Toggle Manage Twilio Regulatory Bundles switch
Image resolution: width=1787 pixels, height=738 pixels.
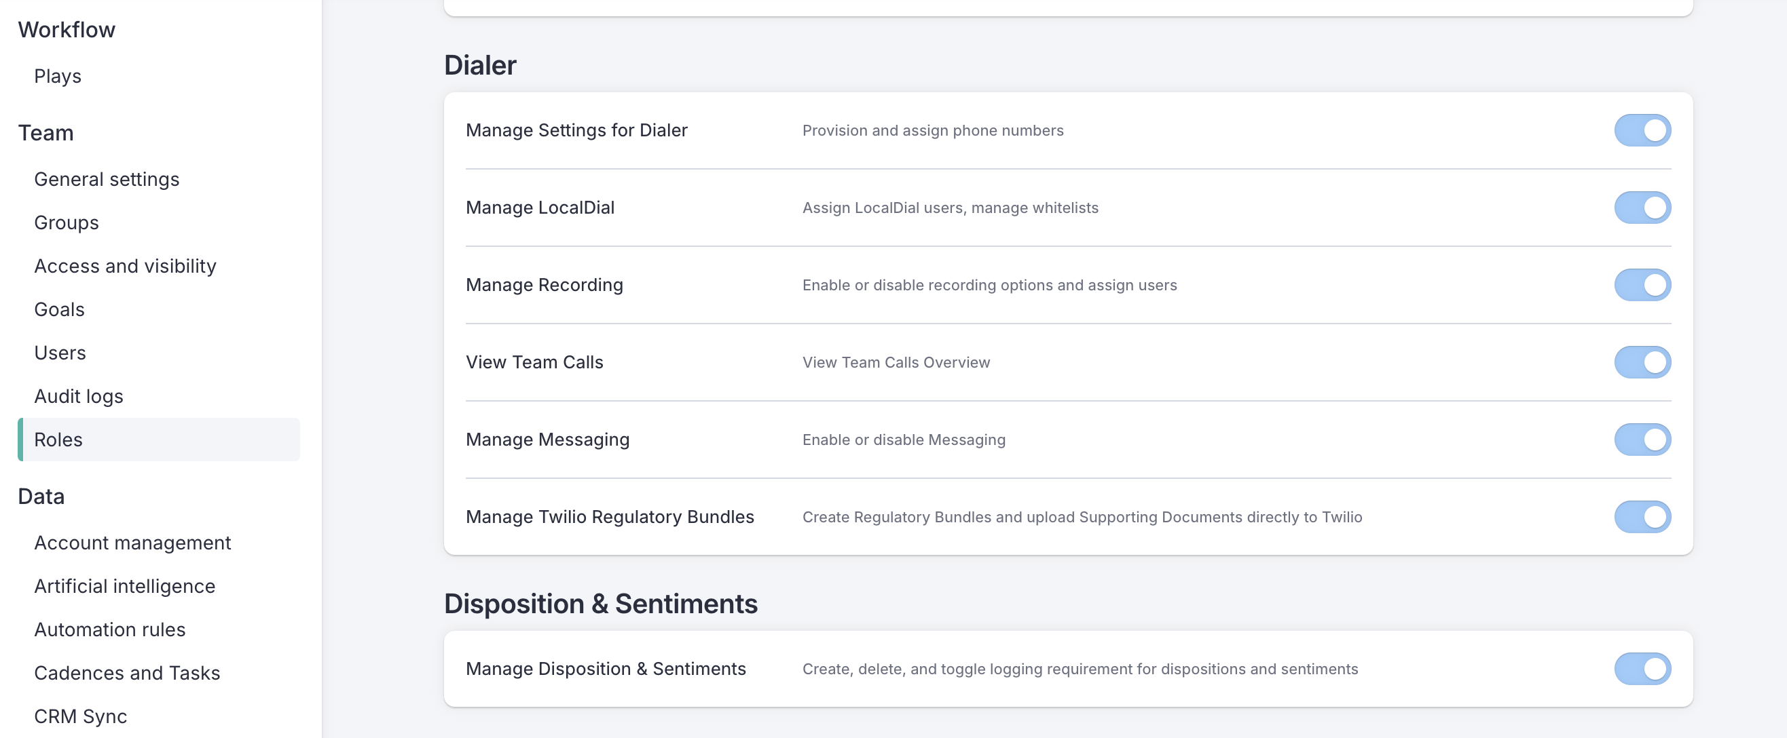pyautogui.click(x=1642, y=517)
